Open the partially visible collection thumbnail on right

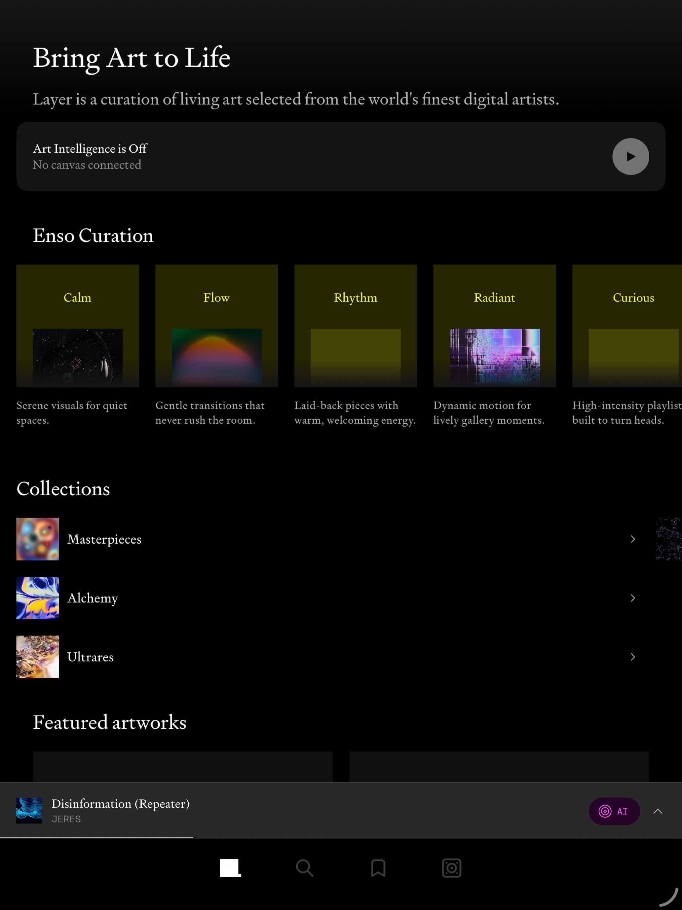click(668, 539)
